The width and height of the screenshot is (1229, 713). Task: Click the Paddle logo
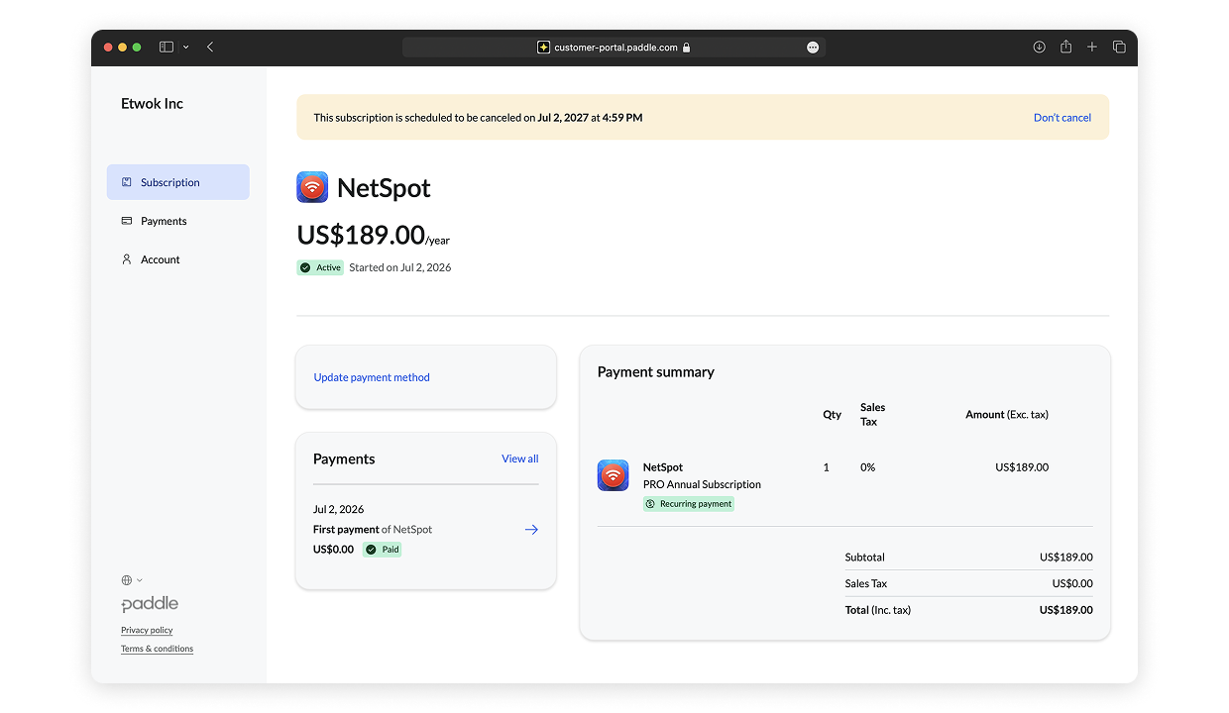click(x=150, y=604)
